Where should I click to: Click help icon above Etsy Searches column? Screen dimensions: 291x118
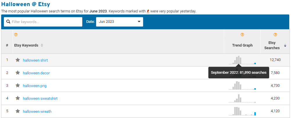click(x=275, y=35)
